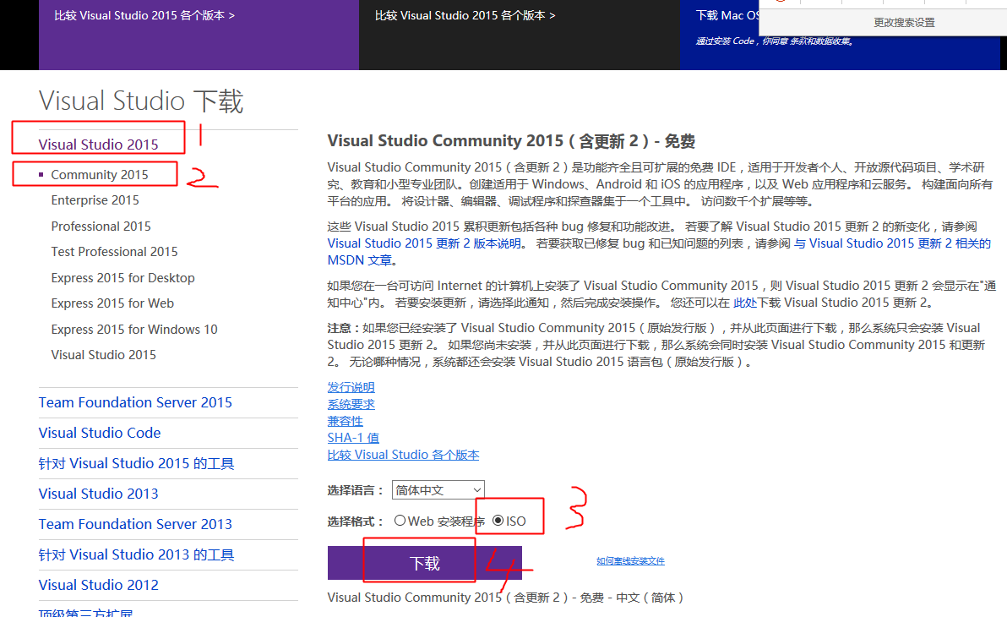Open 比较 Visual Studio 各个版本 comparison link
This screenshot has height=617, width=1007.
403,454
